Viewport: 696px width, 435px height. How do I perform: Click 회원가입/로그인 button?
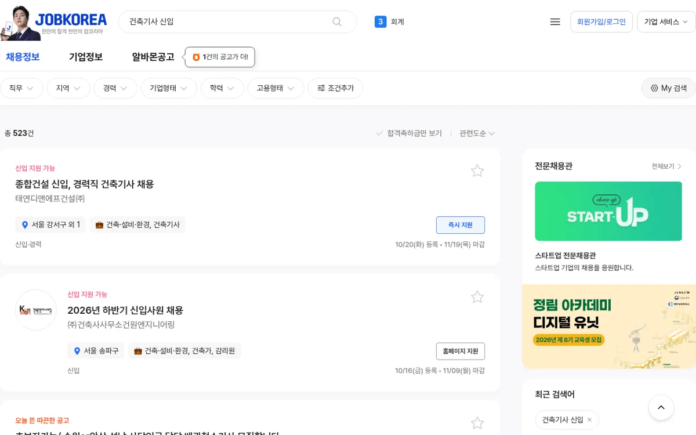[x=601, y=22]
